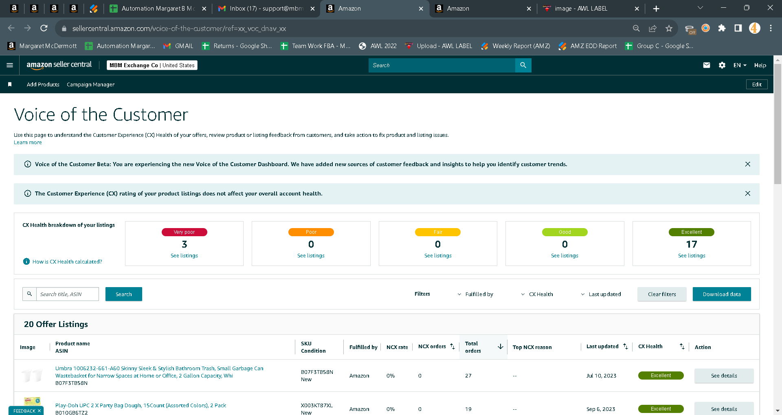Sort by CX Health column arrows
This screenshot has height=415, width=782.
(682, 347)
